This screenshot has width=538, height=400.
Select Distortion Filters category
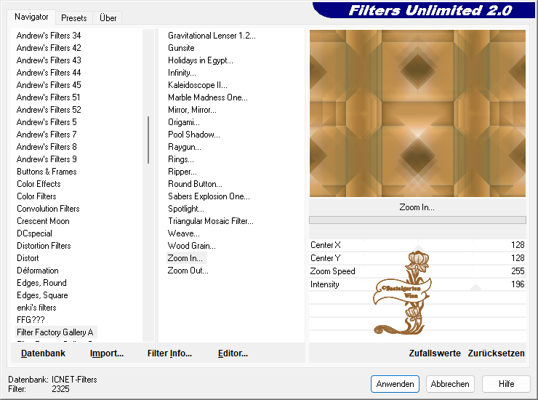click(x=44, y=246)
